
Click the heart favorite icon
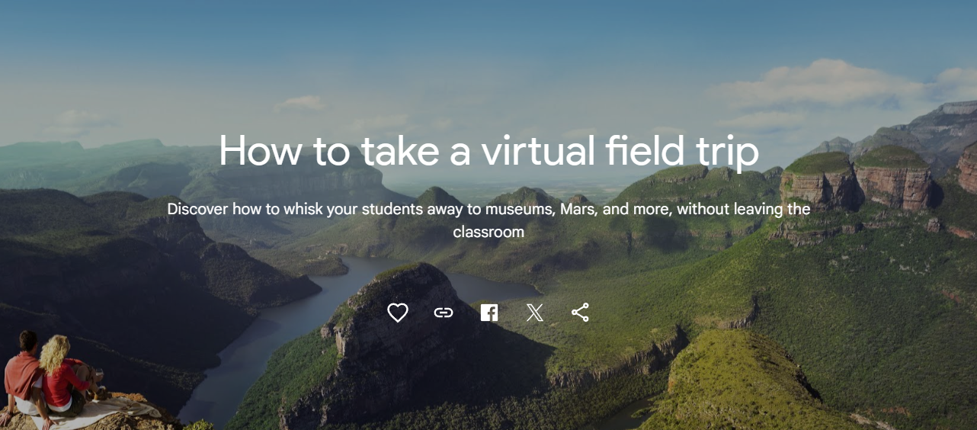point(398,313)
